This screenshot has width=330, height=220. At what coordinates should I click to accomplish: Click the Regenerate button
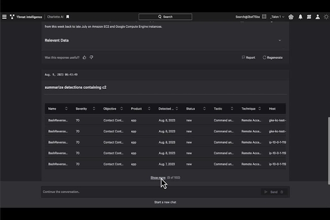point(273,57)
